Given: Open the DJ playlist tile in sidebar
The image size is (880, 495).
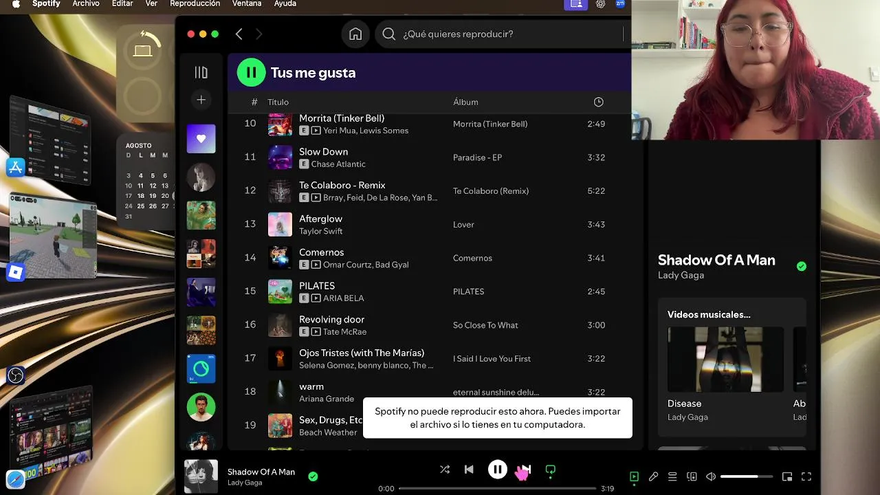Looking at the screenshot, I should [201, 369].
